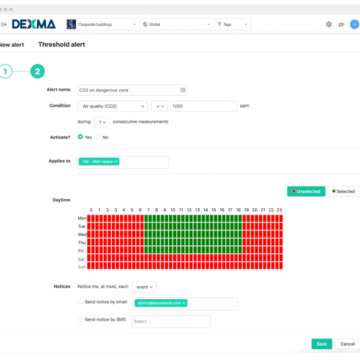Enable Send notice by email checkbox

coord(80,302)
